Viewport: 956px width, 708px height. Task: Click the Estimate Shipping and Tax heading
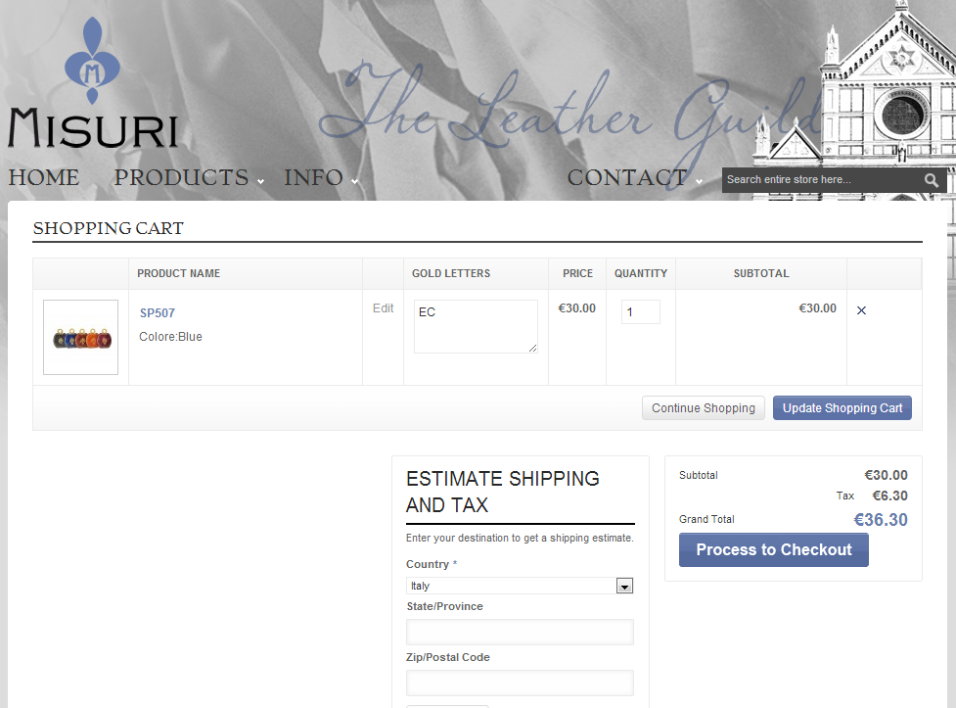[x=503, y=492]
